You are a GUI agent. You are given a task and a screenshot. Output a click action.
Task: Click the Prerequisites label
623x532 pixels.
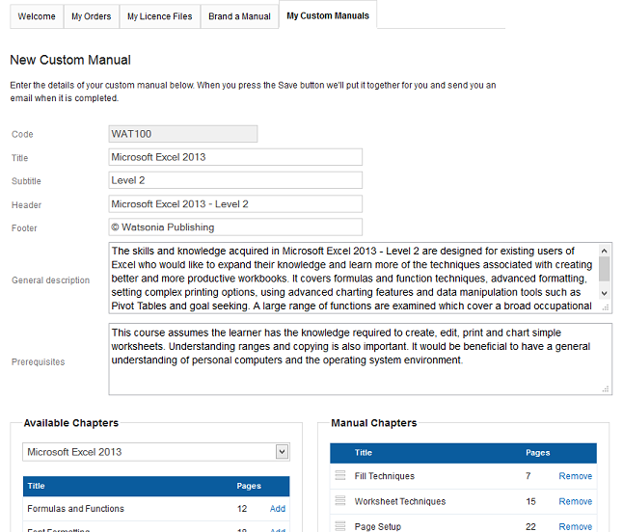pos(39,362)
